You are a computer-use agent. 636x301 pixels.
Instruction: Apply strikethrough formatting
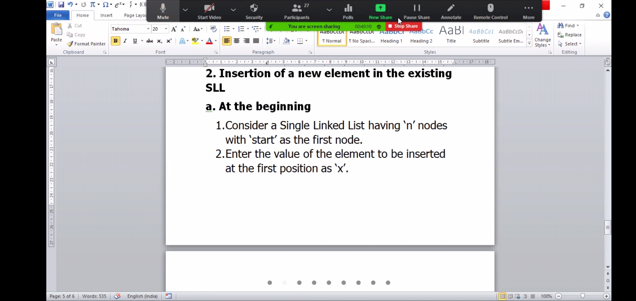(x=150, y=41)
